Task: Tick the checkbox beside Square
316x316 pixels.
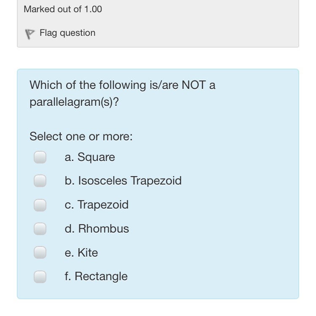Action: point(40,157)
